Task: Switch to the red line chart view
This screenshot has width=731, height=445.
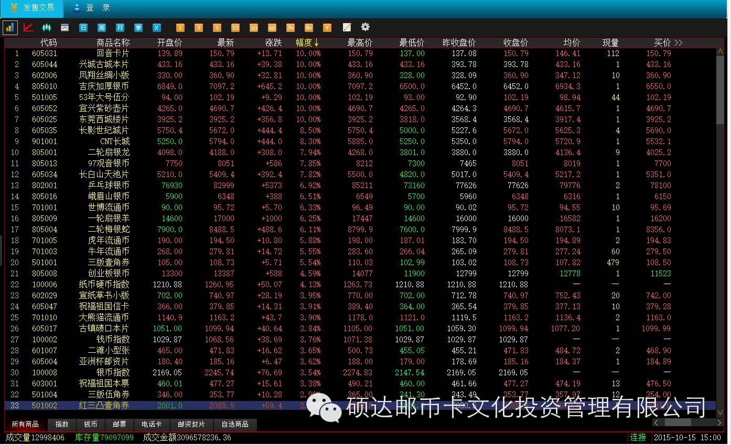Action: click(28, 27)
